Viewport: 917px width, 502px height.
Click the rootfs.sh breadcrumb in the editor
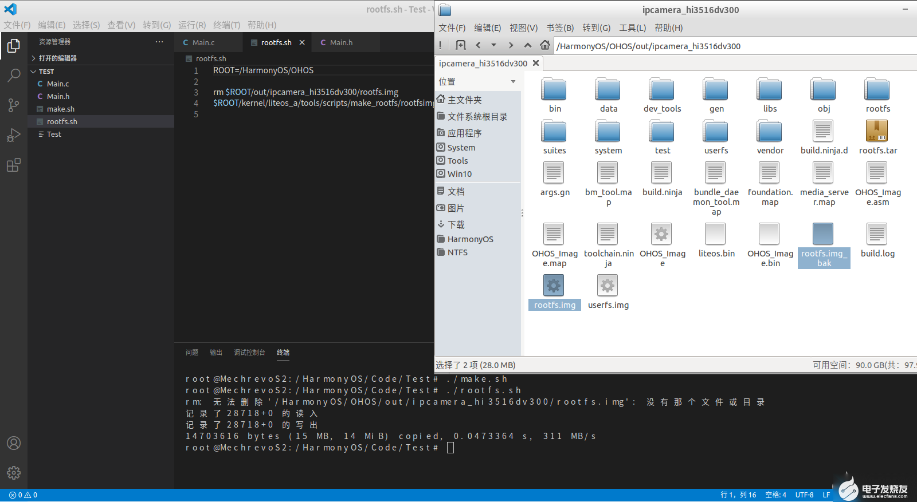[x=211, y=58]
